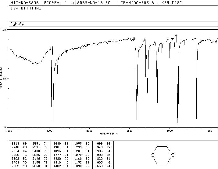Click the 1000 wavenumber axis label
This screenshot has width=218, height=169.
pos(170,131)
